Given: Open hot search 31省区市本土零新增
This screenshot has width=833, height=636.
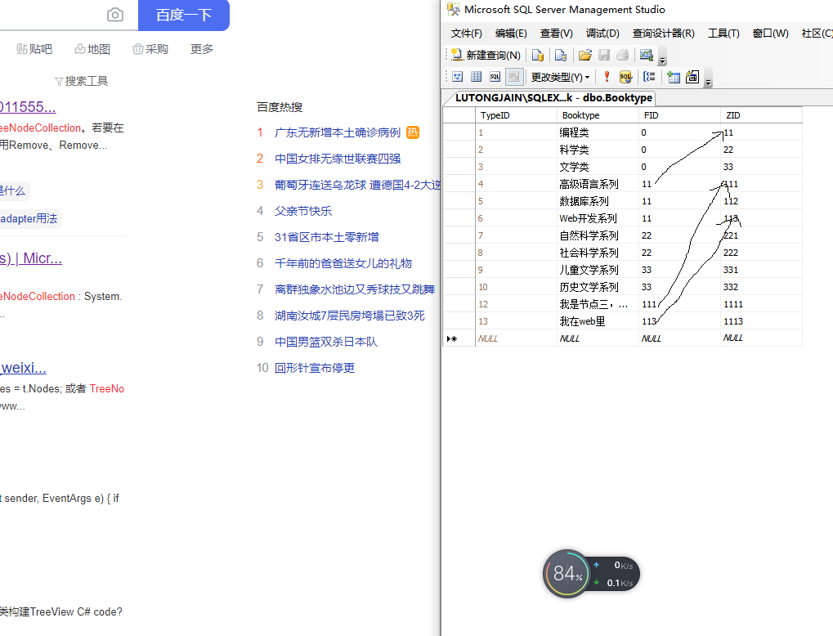Looking at the screenshot, I should pos(326,237).
